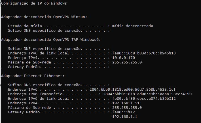Click the Ethernet subnet mask 255.255.255.0

click(x=127, y=108)
